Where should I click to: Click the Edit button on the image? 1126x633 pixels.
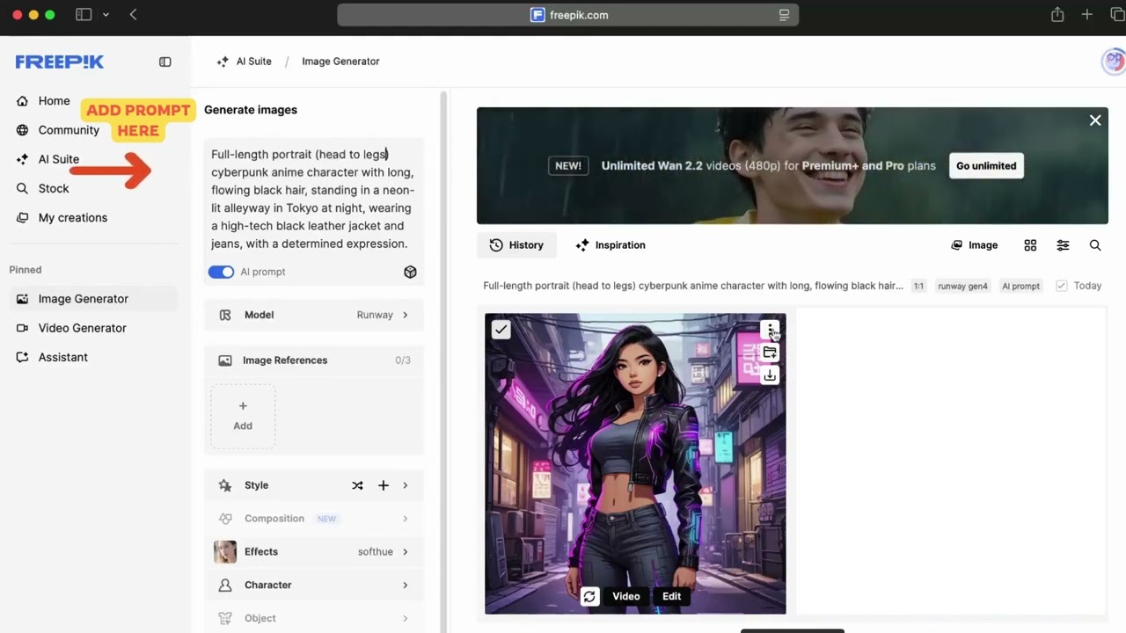tap(671, 596)
